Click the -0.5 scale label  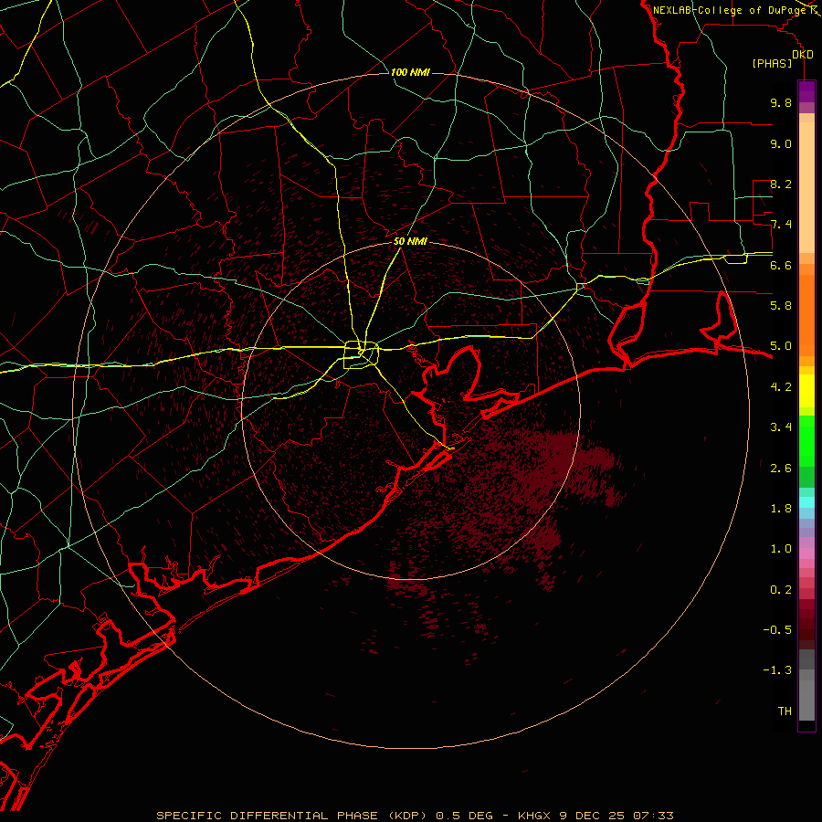(x=777, y=630)
